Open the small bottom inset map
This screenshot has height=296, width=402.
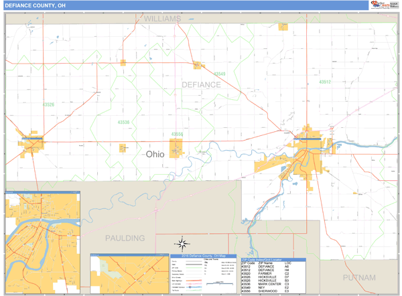pyautogui.click(x=128, y=274)
